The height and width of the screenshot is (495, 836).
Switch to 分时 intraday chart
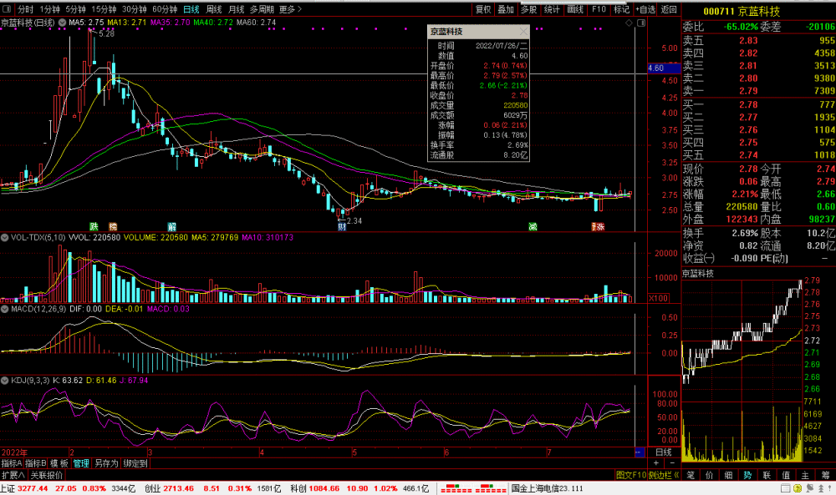[x=26, y=9]
